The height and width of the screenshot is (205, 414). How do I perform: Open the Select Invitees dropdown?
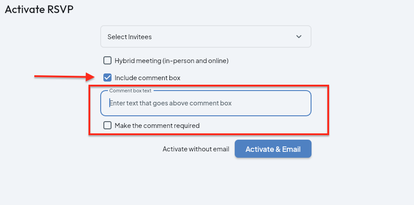pos(205,37)
